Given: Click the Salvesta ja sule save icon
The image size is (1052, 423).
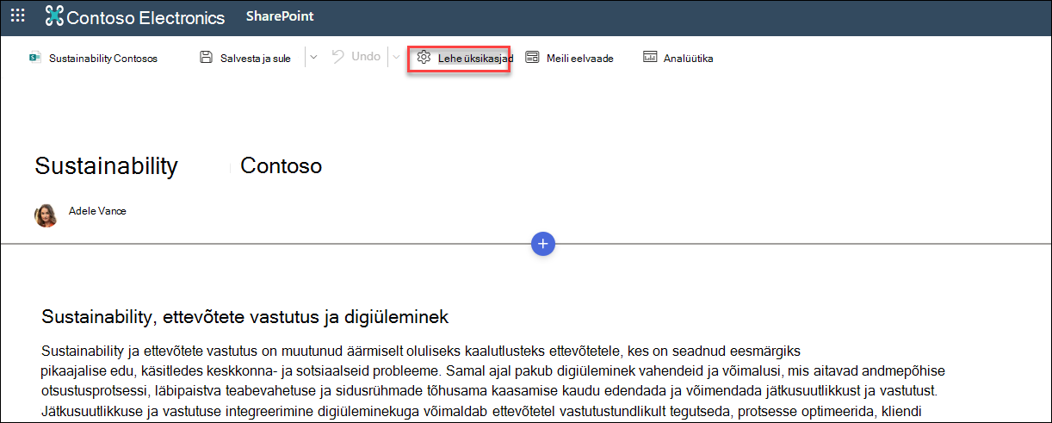Looking at the screenshot, I should 206,58.
